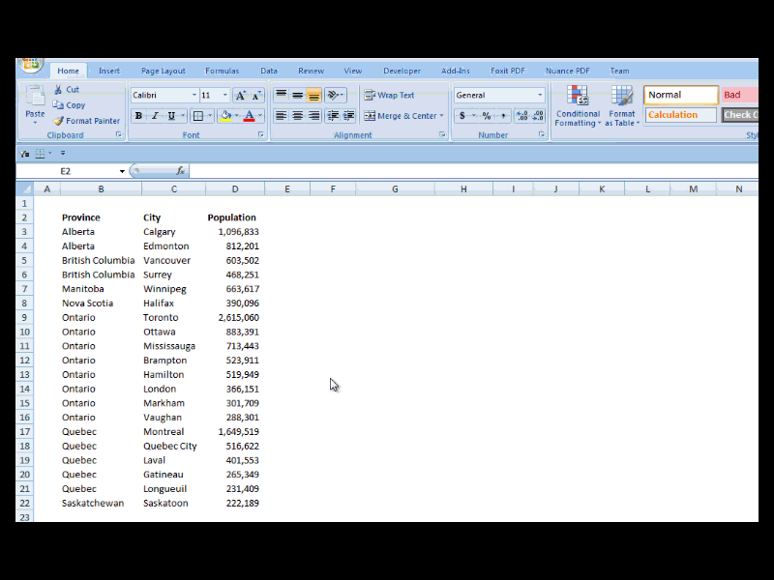This screenshot has width=774, height=580.
Task: Open the Font Size dropdown
Action: tap(225, 95)
